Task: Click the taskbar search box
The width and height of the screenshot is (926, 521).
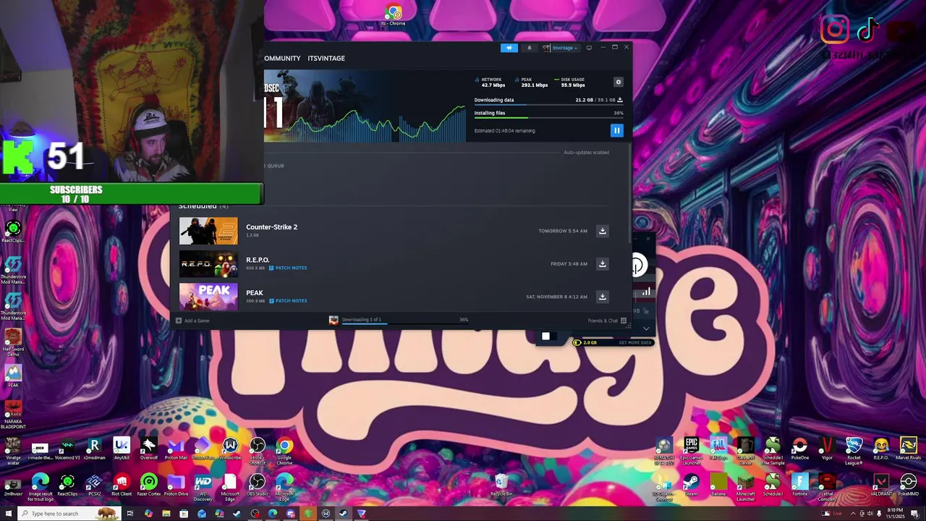Action: pos(69,514)
